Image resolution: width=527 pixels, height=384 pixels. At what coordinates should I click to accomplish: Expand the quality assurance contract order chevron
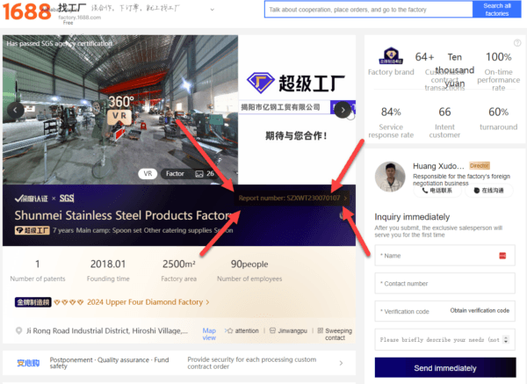(341, 363)
